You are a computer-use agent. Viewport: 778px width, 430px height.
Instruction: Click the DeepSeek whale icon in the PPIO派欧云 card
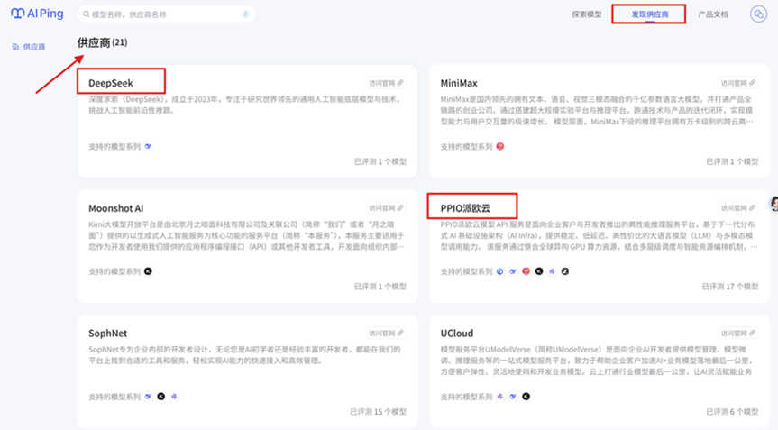[x=513, y=271]
